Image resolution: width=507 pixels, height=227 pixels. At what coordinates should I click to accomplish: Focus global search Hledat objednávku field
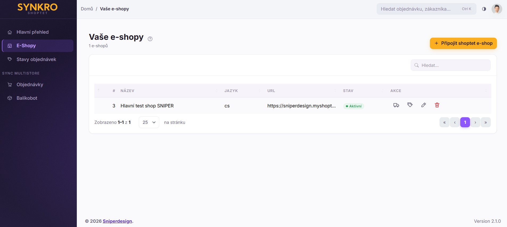click(x=426, y=9)
